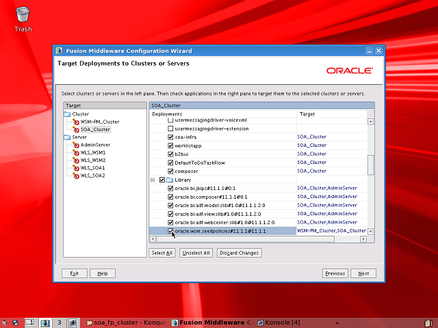Click the WLS_WSM1 server icon

(x=76, y=152)
